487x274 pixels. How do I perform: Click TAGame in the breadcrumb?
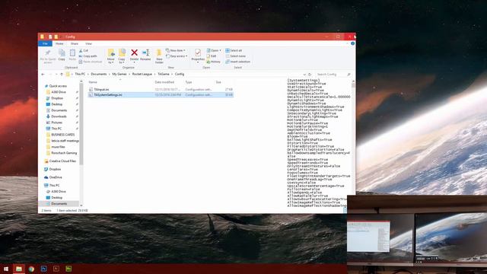[x=164, y=75]
